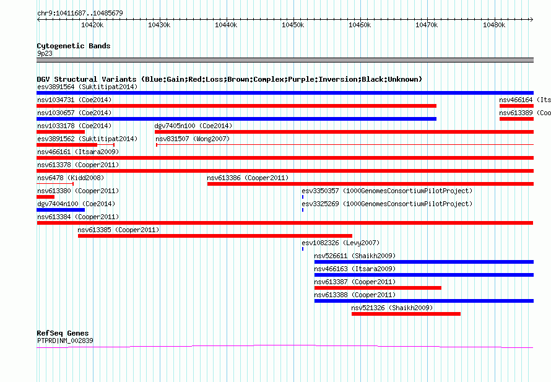This screenshot has width=551, height=382.
Task: Click the red dgv7405n100 loss bar
Action: pyautogui.click(x=344, y=132)
